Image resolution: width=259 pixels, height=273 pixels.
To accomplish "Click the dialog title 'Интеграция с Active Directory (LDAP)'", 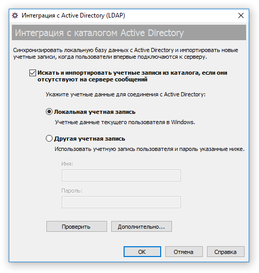I will [73, 15].
